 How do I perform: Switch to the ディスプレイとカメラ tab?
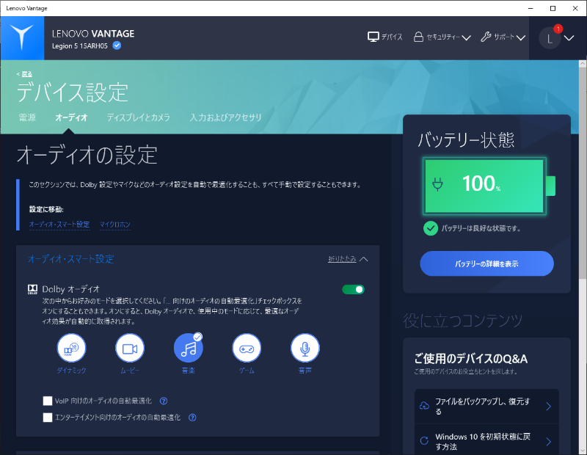138,117
